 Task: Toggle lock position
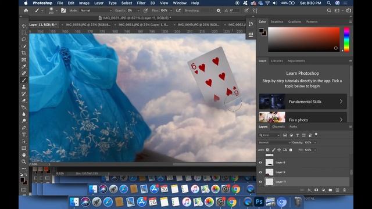(x=279, y=150)
